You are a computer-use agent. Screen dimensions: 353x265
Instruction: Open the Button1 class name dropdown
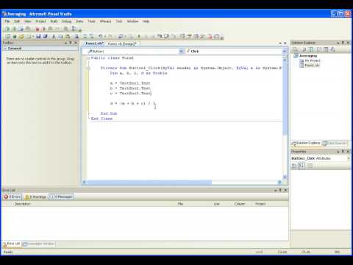[x=181, y=52]
